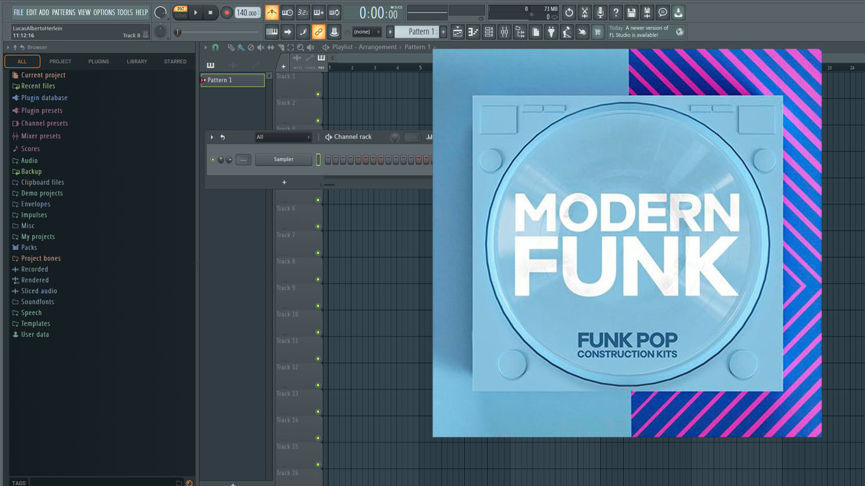Screen dimensions: 865x486
Task: Switch to the LIBRARY browser tab
Action: (137, 61)
